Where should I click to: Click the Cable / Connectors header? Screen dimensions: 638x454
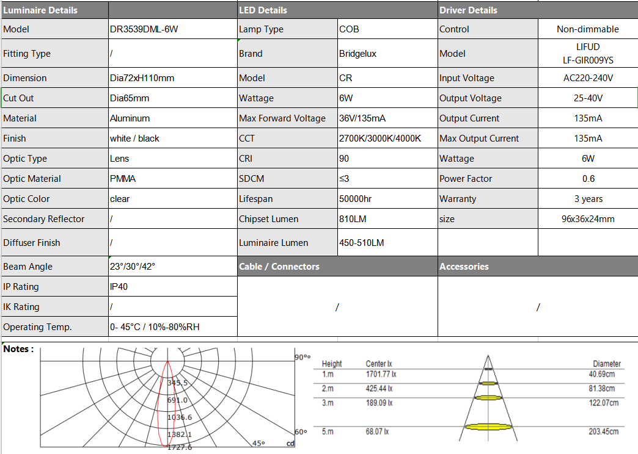point(337,267)
